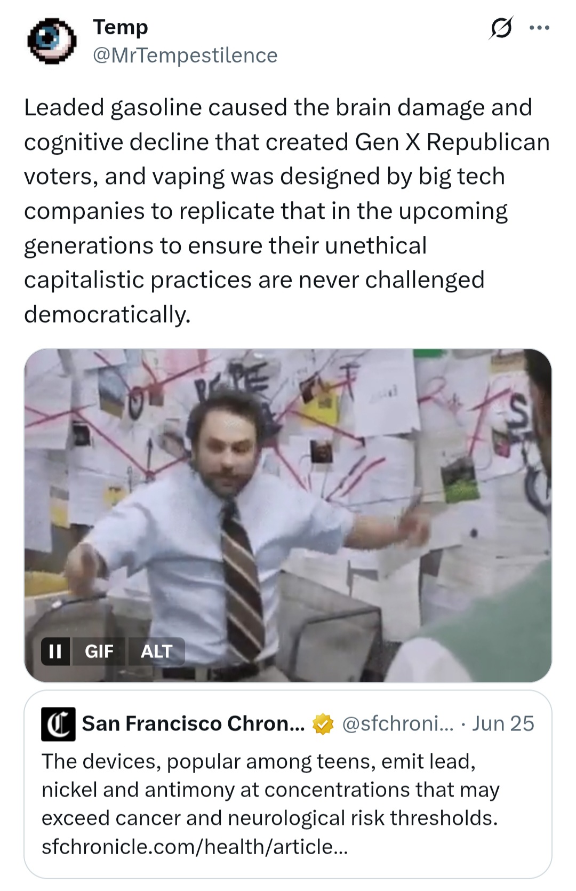Open the @MrTempestilence handle
This screenshot has width=576, height=891.
click(185, 55)
